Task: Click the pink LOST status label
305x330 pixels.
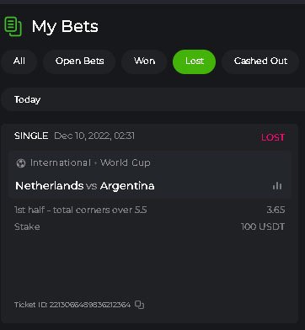Action: point(273,137)
